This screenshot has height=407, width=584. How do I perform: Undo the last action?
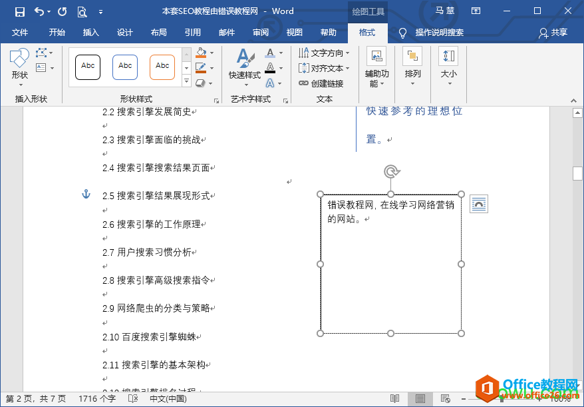[39, 11]
